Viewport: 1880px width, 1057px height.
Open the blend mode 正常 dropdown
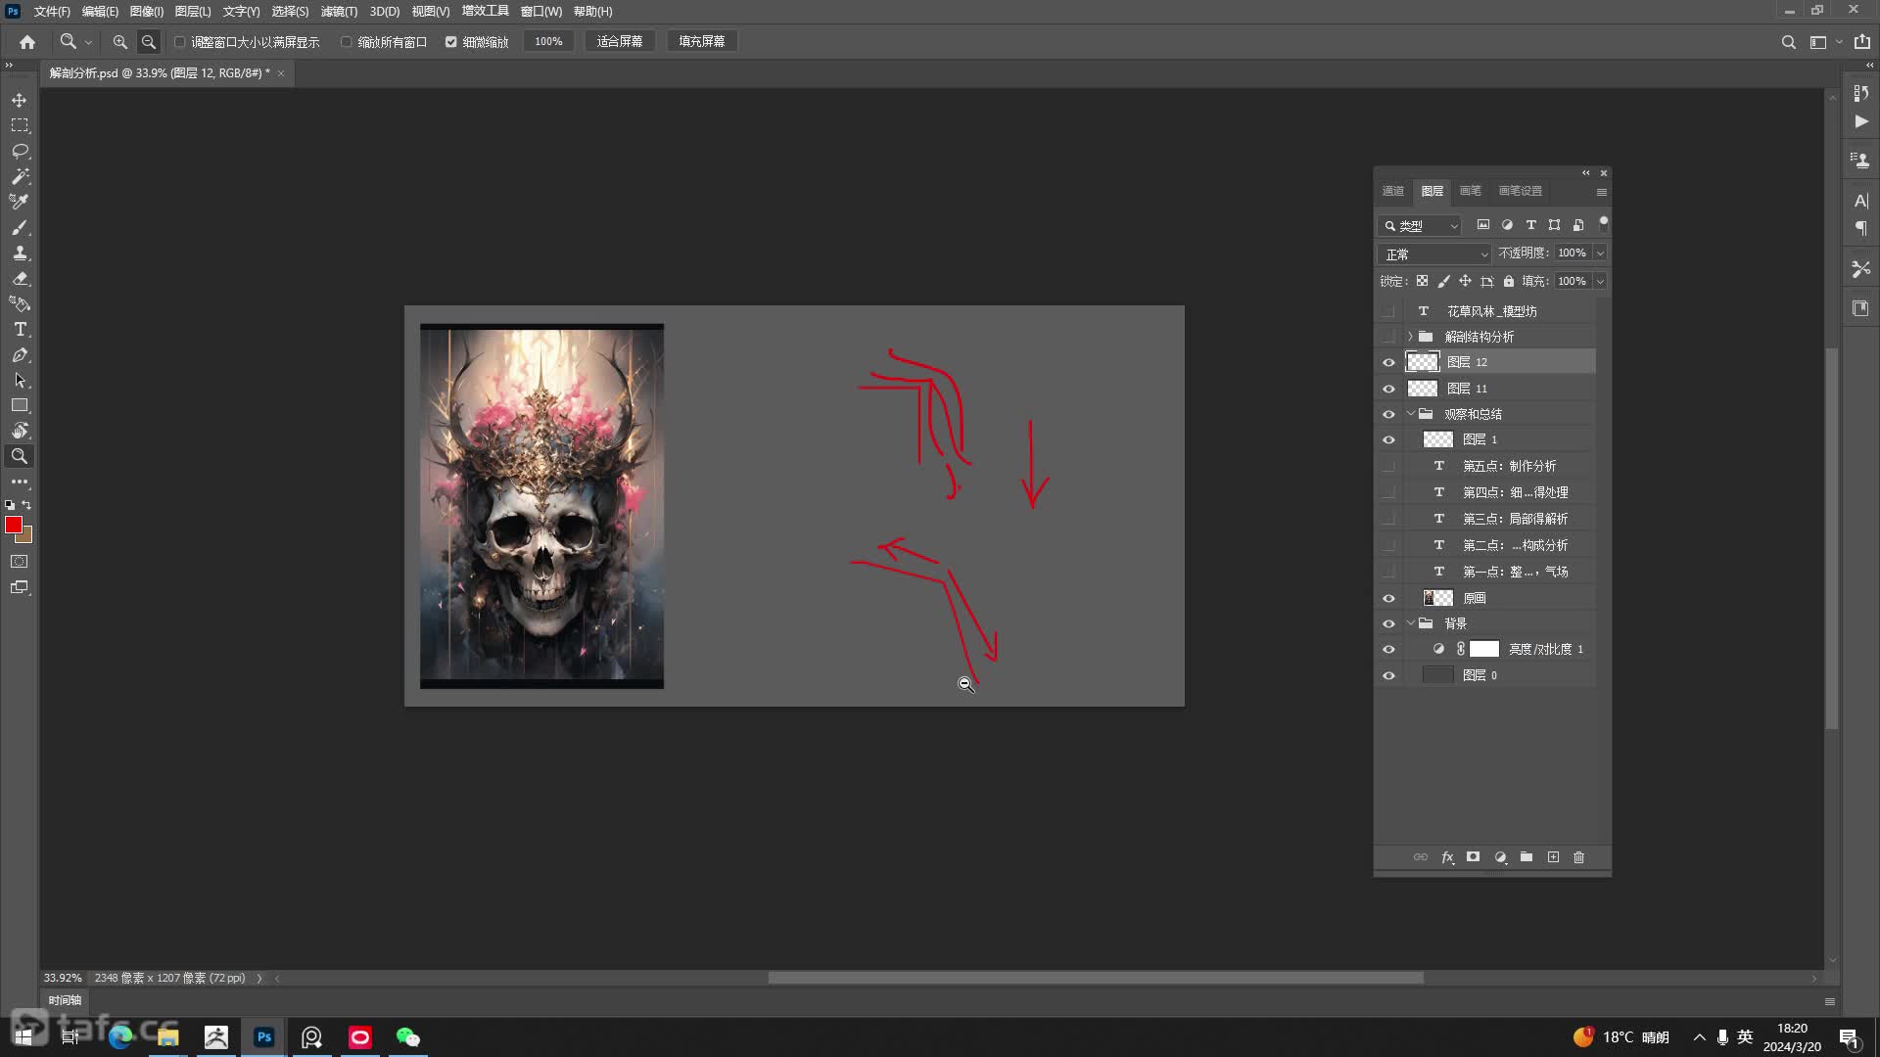(x=1434, y=253)
